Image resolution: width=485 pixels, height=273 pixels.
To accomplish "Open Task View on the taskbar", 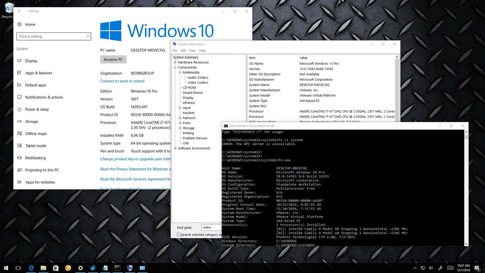I will pyautogui.click(x=18, y=268).
